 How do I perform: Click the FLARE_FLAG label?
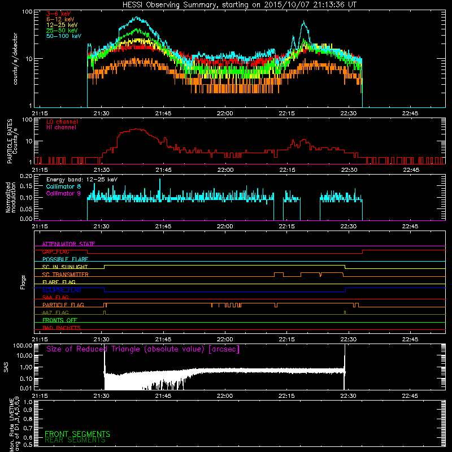(x=59, y=282)
